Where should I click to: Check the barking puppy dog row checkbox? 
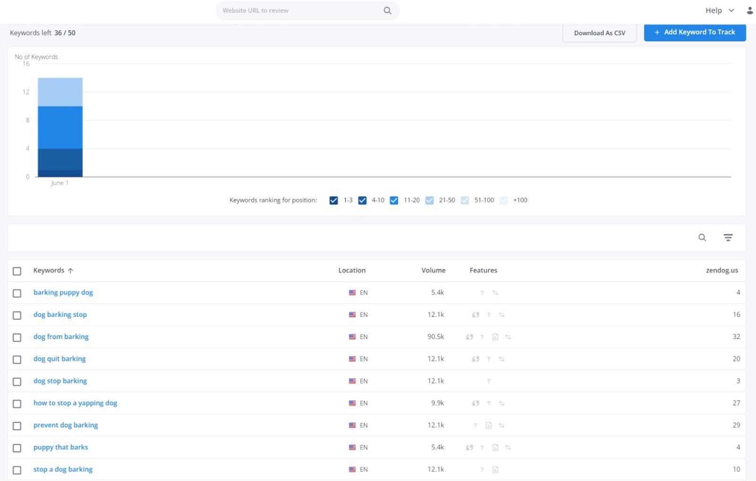coord(17,293)
